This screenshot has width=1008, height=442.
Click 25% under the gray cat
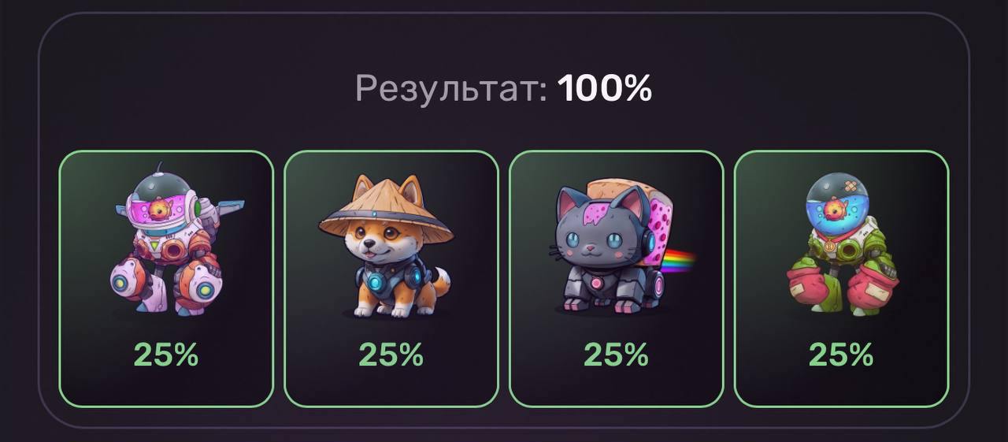coord(617,355)
